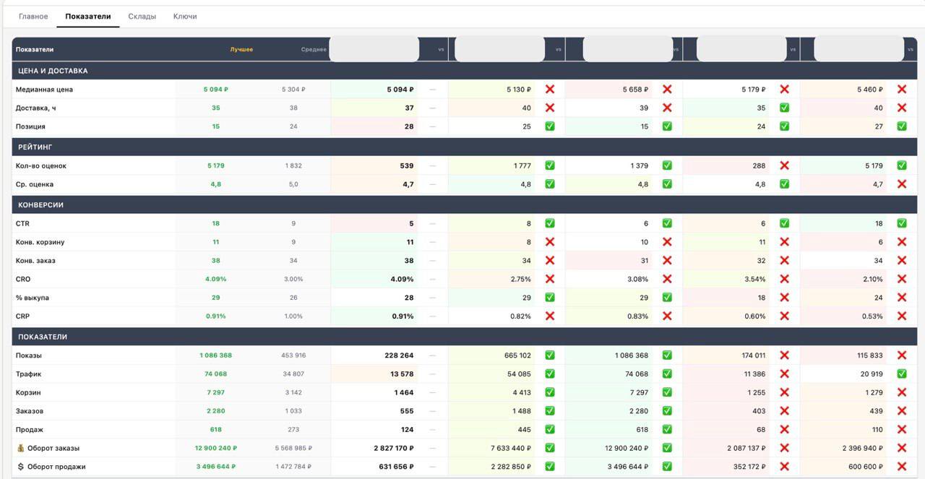Viewport: 925px width, 479px height.
Task: Select the Медианная цена row label
Action: [x=44, y=90]
